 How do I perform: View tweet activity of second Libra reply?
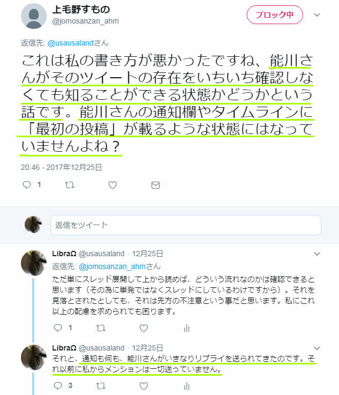click(187, 386)
